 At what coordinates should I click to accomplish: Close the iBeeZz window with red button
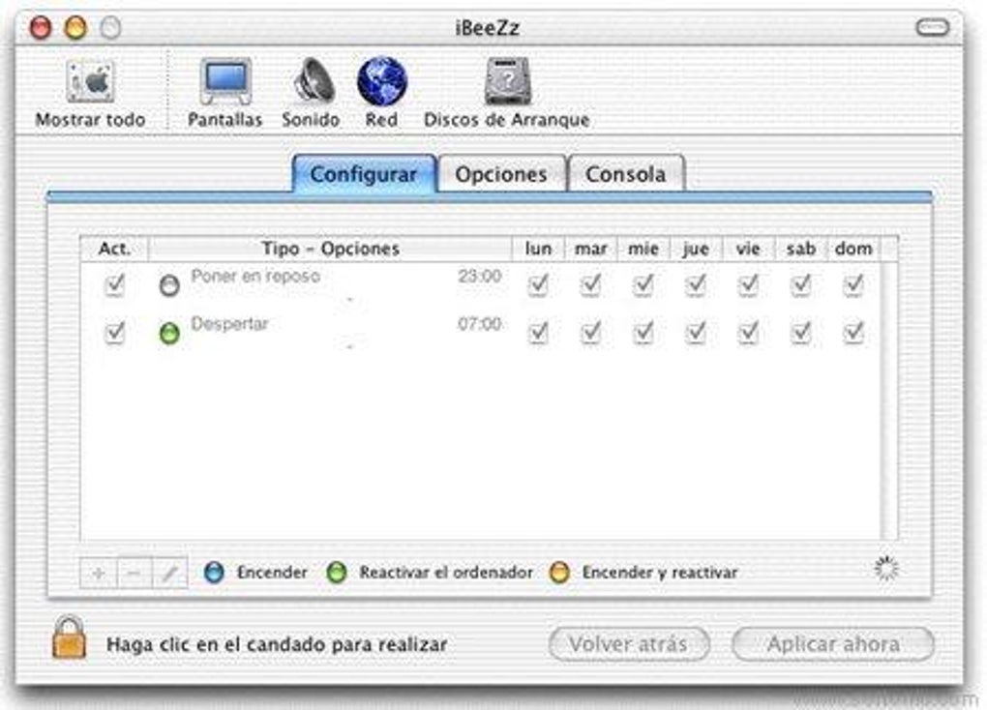[41, 28]
